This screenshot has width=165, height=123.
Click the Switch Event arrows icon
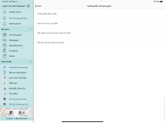point(4,12)
